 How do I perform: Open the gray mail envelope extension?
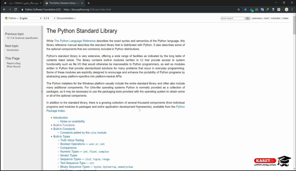(x=257, y=9)
